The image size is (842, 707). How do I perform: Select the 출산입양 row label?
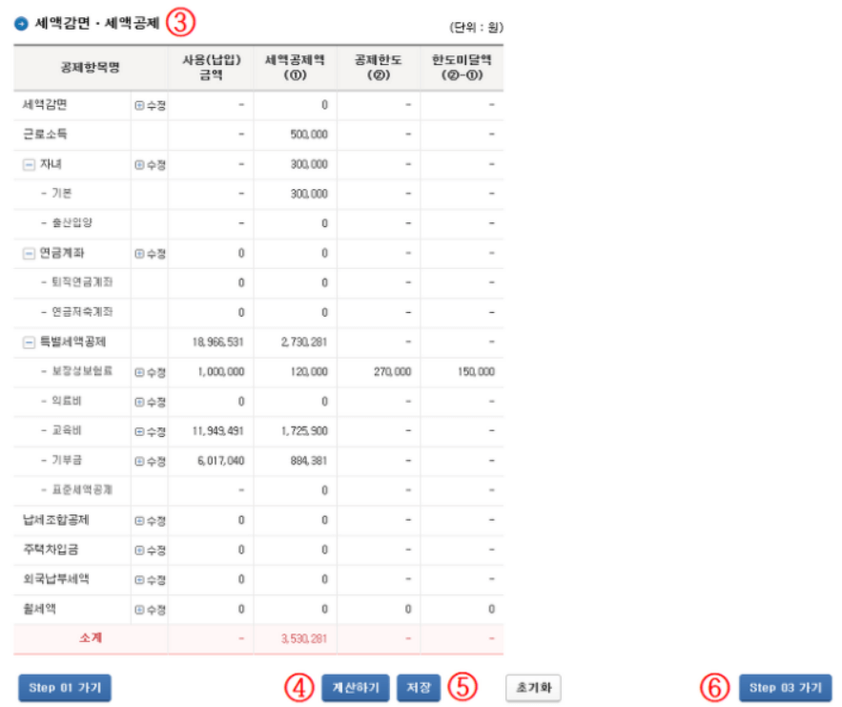(72, 223)
